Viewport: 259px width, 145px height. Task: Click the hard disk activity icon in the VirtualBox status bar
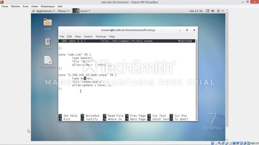[x=212, y=143]
